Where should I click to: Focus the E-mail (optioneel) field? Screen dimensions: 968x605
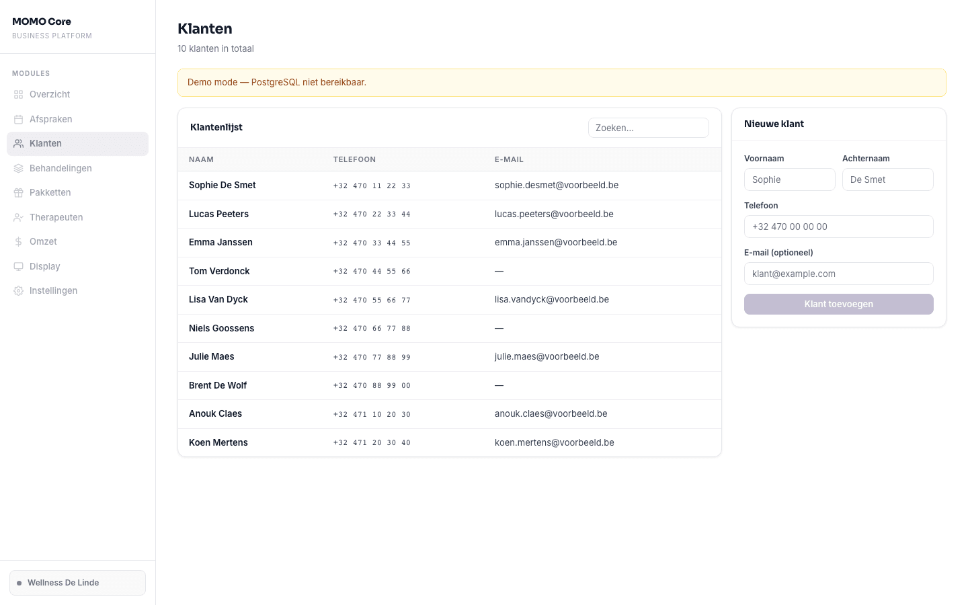838,274
